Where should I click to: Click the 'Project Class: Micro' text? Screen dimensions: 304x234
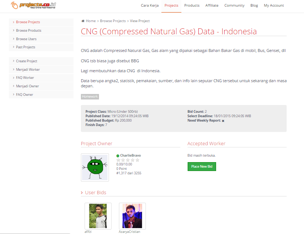[112, 112]
